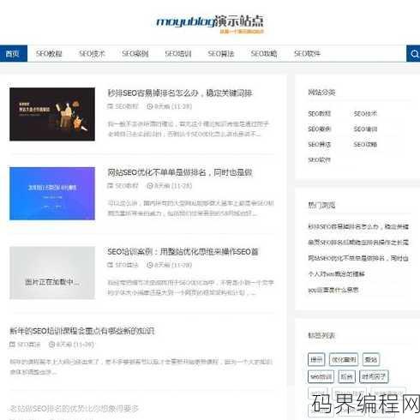The image size is (420, 420).
Task: Click the 图片正在加载中 placeholder thumbnail
Action: point(52,273)
